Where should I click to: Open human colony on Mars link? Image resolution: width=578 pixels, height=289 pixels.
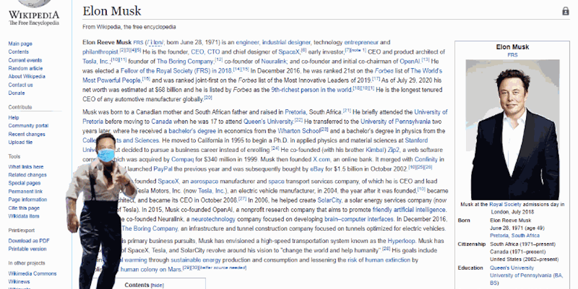151,269
